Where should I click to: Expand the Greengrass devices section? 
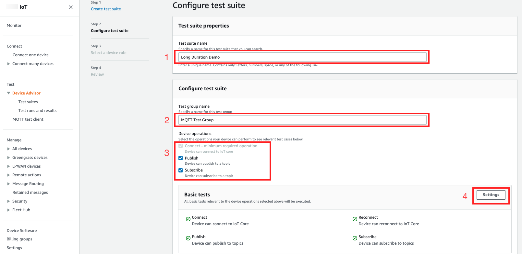(x=8, y=158)
